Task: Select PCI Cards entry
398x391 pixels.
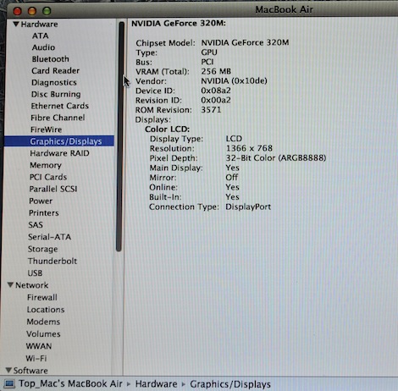Action: coord(48,177)
